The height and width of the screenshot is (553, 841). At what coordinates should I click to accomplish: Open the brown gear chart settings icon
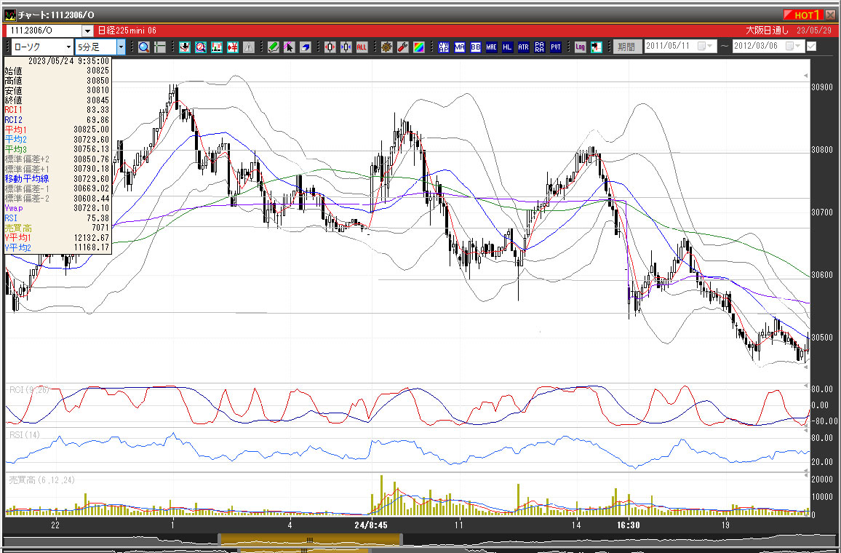(387, 47)
